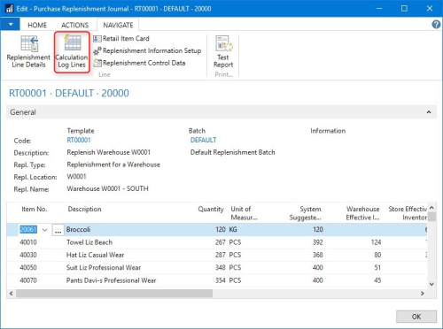Select the Broccoli description cell
The height and width of the screenshot is (329, 443).
click(78, 229)
